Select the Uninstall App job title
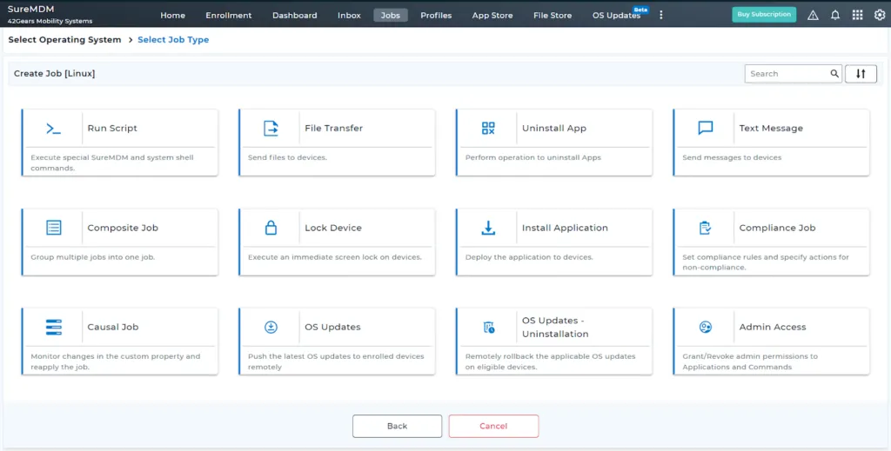891x451 pixels. click(554, 129)
